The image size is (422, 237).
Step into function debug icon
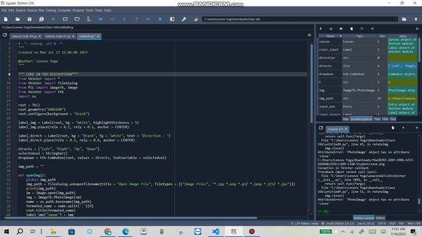tap(125, 19)
